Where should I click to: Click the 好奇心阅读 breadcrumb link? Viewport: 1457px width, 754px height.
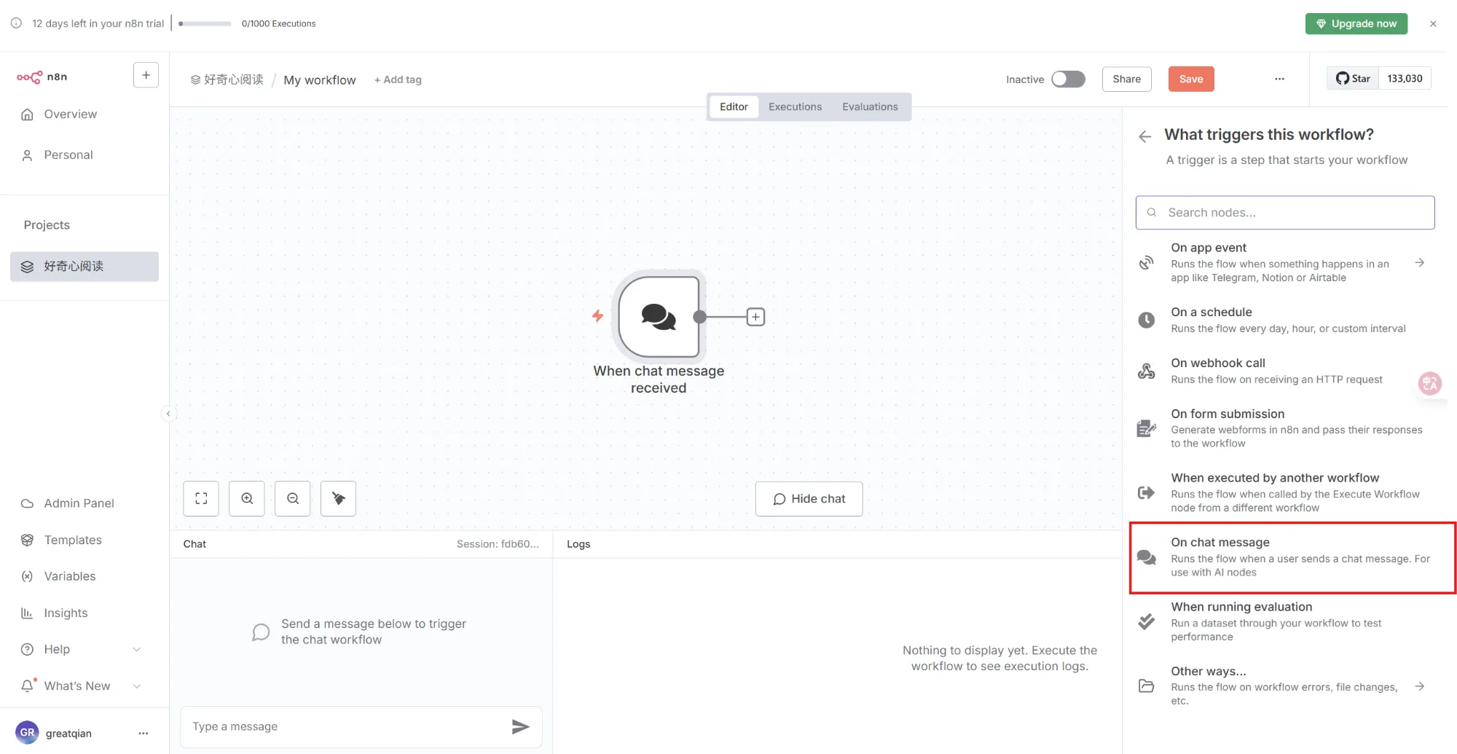point(227,79)
